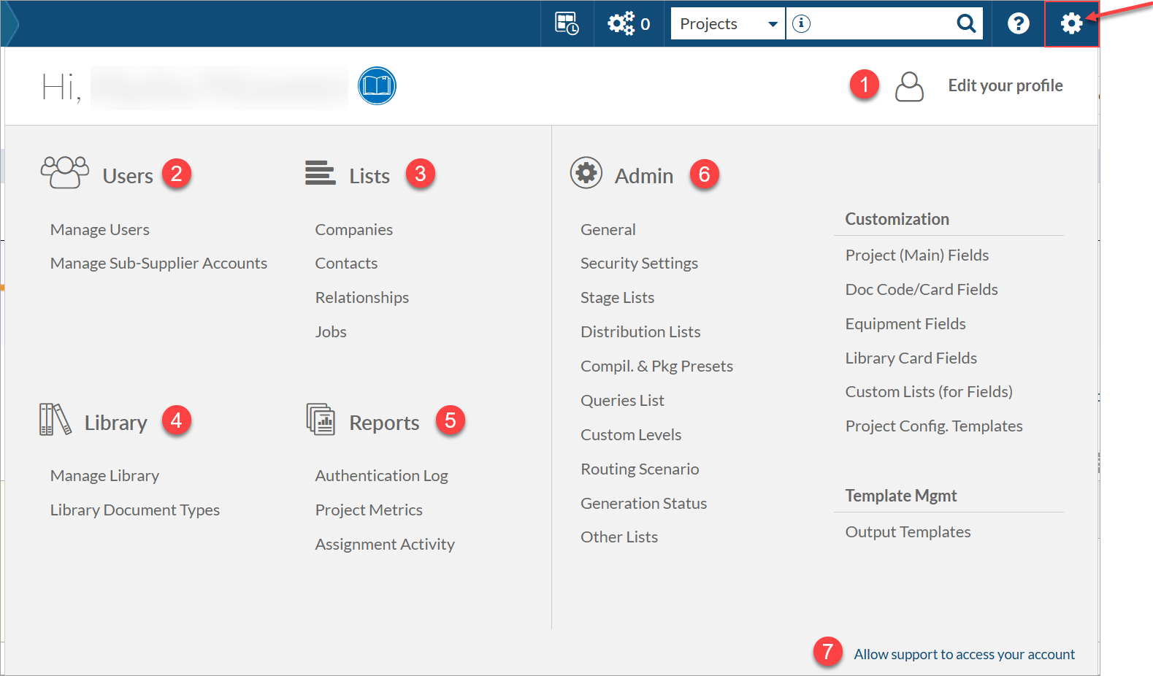Viewport: 1153px width, 676px height.
Task: Open Library Document Types
Action: tap(135, 510)
